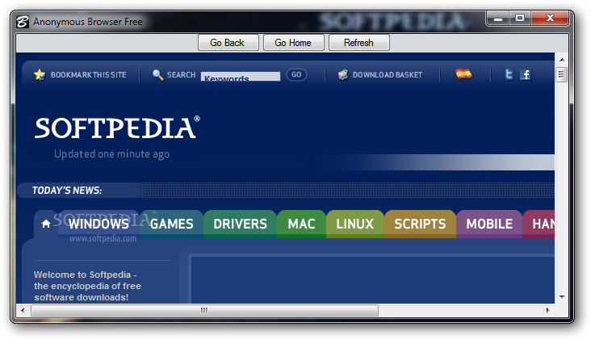Click the TODAY'S NEWS label

click(x=67, y=191)
